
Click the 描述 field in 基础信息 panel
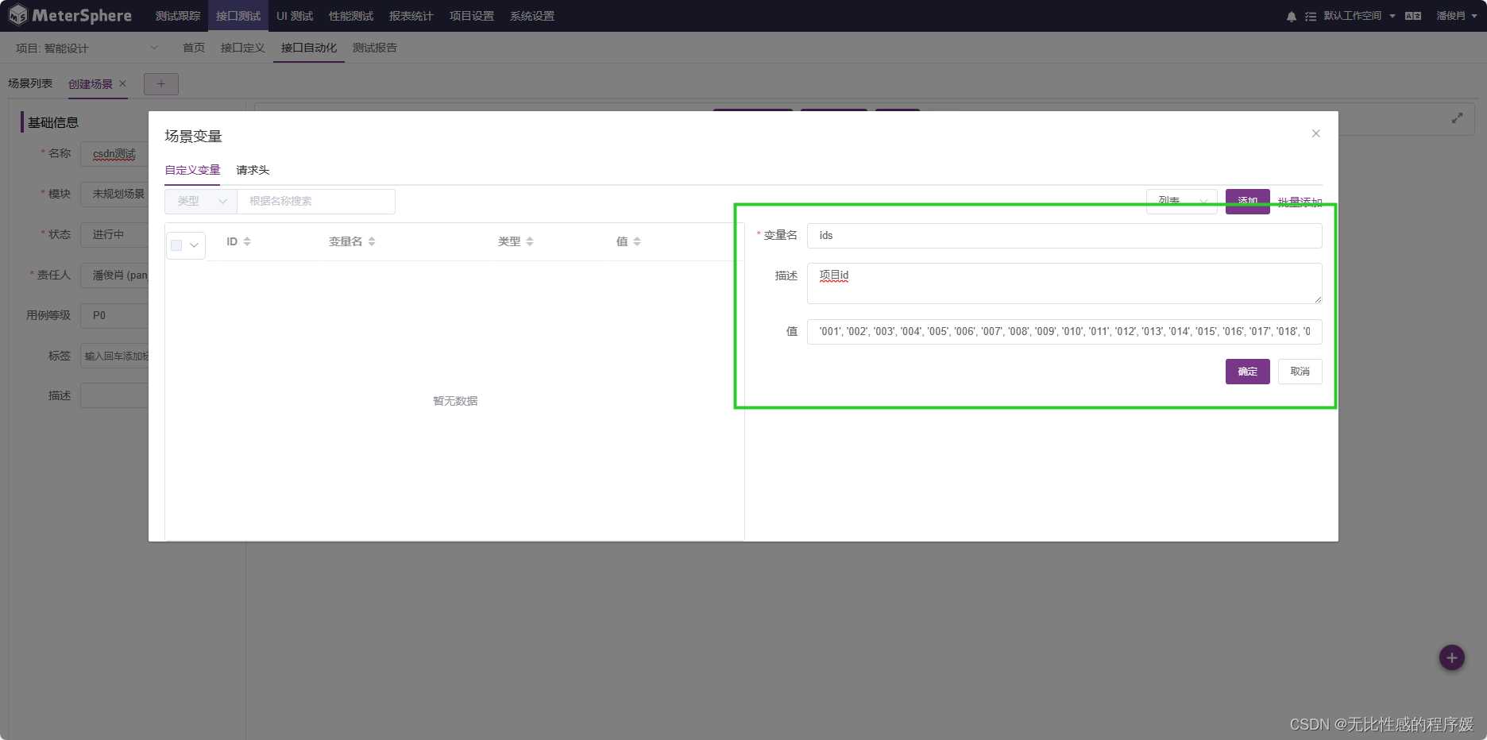click(114, 395)
